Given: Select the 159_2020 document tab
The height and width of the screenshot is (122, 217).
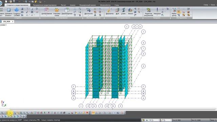Looking at the screenshot, I should click(6, 22).
